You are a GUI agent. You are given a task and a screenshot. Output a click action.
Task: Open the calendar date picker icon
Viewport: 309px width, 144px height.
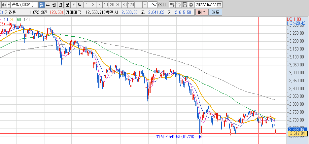pyautogui.click(x=219, y=4)
